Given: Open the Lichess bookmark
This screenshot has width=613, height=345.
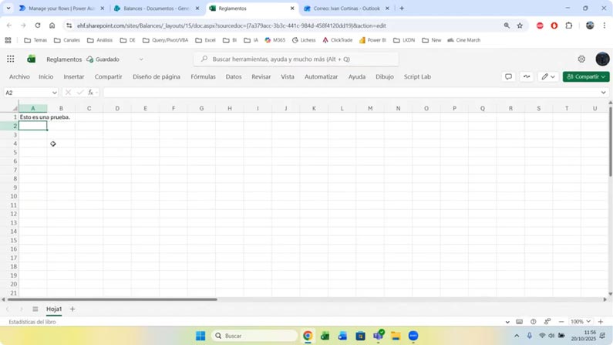Looking at the screenshot, I should coord(304,40).
